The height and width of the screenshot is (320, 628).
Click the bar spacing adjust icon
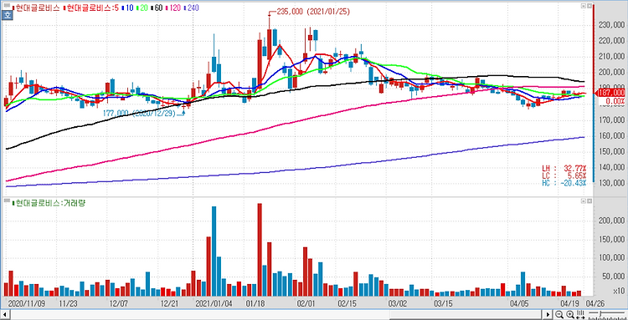(581, 314)
